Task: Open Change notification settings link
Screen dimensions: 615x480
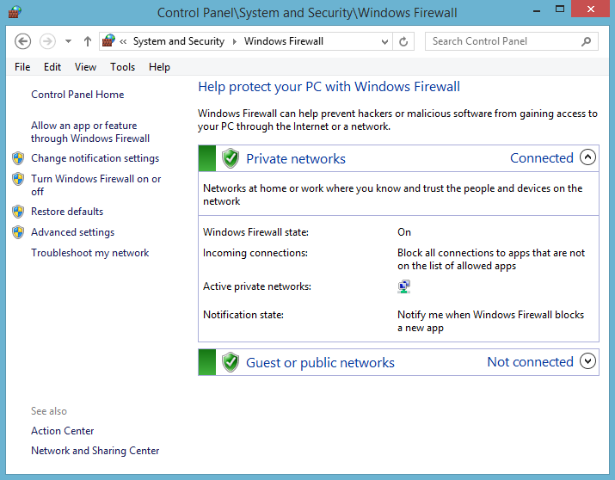Action: tap(95, 158)
